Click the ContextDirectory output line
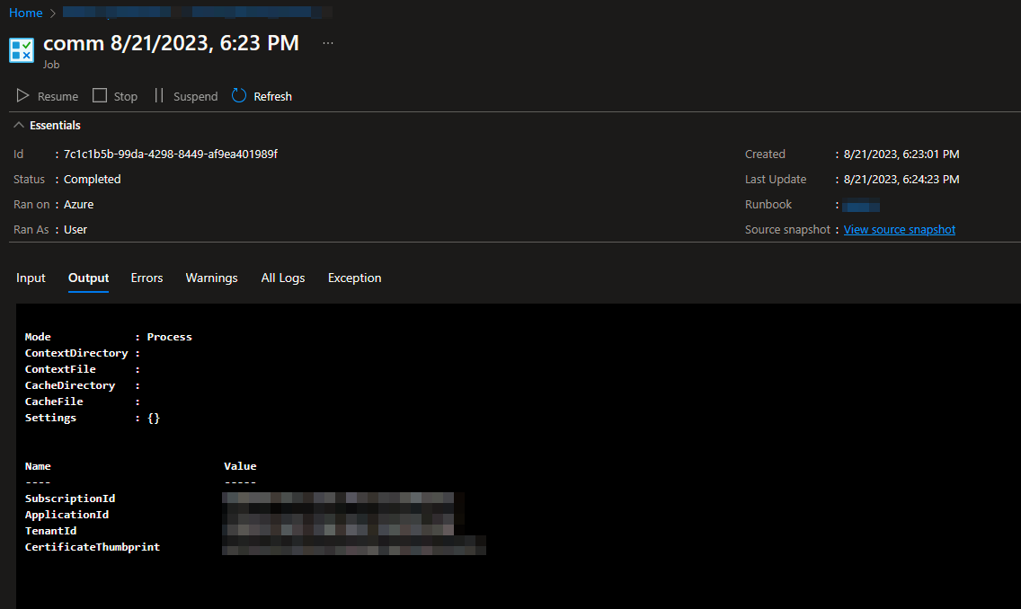The height and width of the screenshot is (609, 1021). [x=82, y=353]
